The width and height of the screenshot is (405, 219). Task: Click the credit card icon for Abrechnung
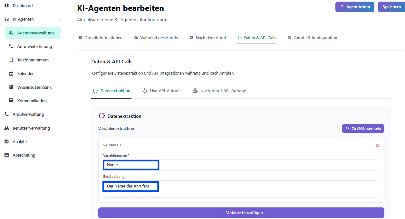(6, 155)
